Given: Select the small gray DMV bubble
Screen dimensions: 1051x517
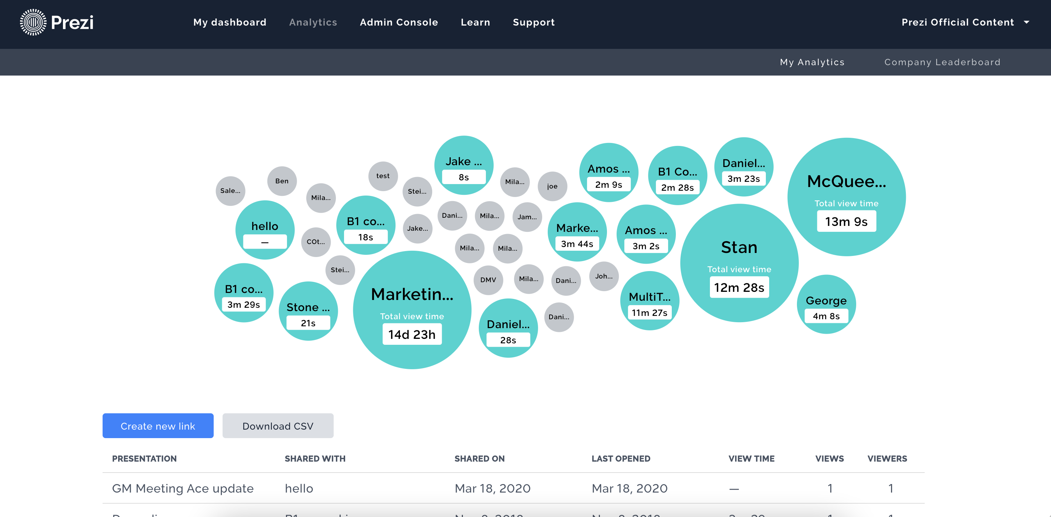Looking at the screenshot, I should 488,280.
